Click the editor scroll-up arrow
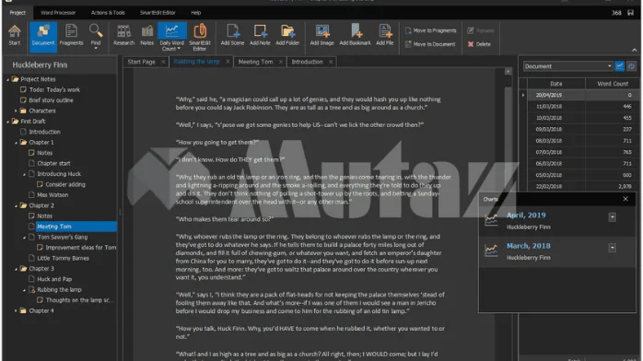Viewport: 643px width, 361px height. [x=509, y=71]
